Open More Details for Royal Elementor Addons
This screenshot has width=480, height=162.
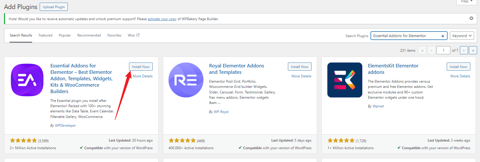pyautogui.click(x=301, y=76)
